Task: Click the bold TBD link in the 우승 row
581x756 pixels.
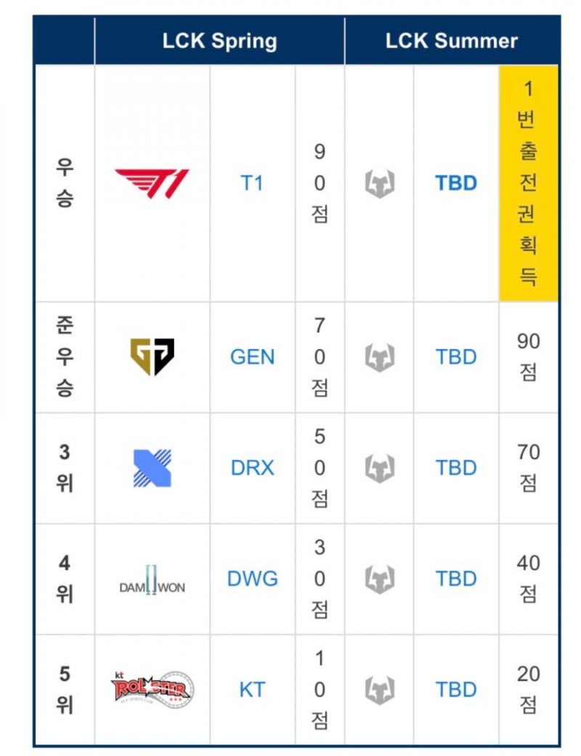Action: pos(456,183)
